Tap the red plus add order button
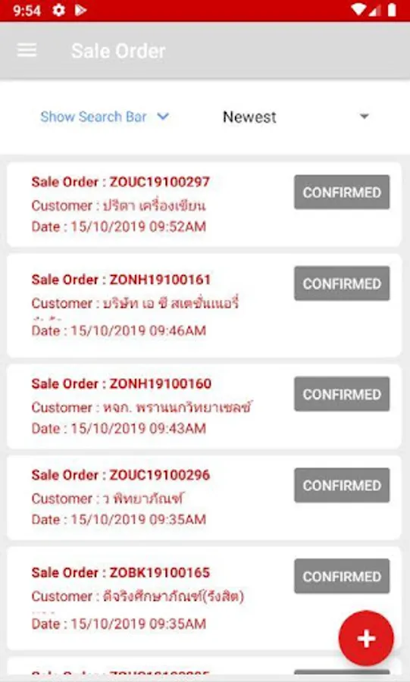 tap(366, 638)
